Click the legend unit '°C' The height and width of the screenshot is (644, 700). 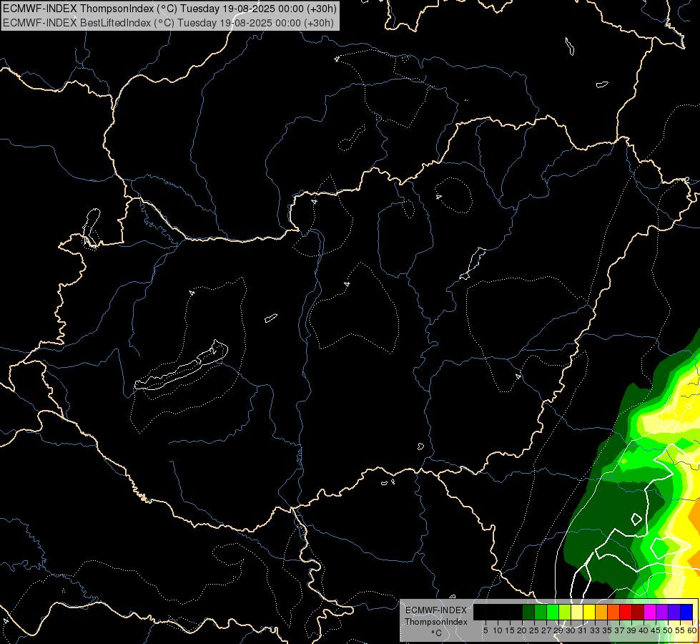(437, 633)
